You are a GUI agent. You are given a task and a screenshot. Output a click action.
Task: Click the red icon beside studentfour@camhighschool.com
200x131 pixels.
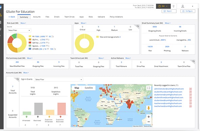[x=190, y=92]
